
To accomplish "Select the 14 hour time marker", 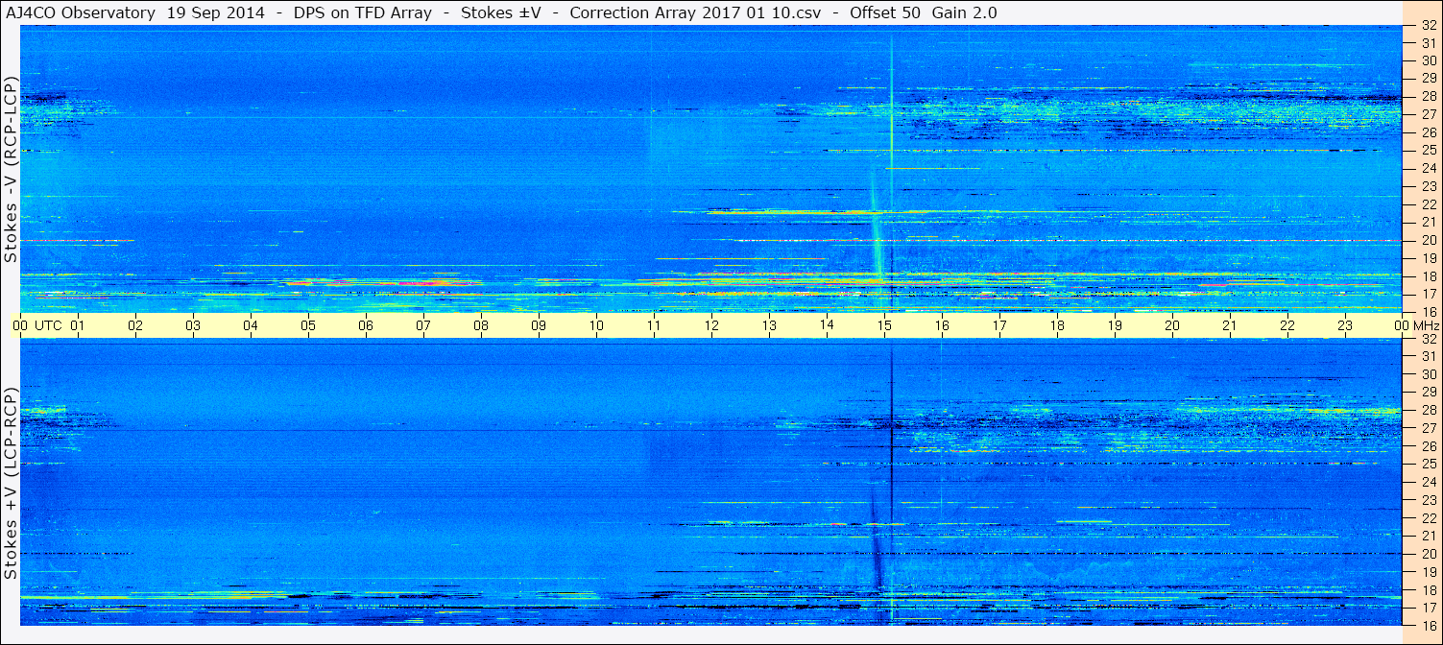I will tap(827, 325).
